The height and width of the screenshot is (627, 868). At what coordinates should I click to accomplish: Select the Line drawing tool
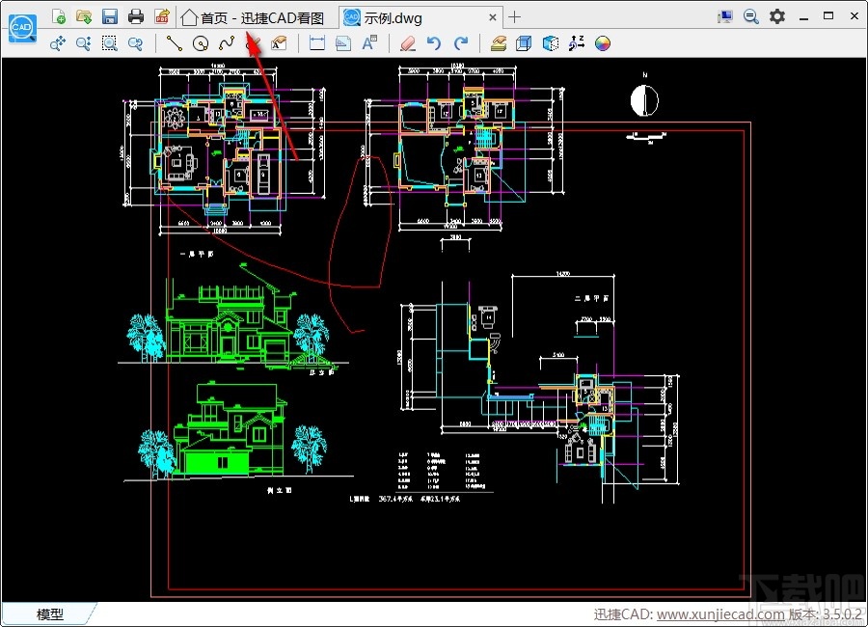pos(175,43)
